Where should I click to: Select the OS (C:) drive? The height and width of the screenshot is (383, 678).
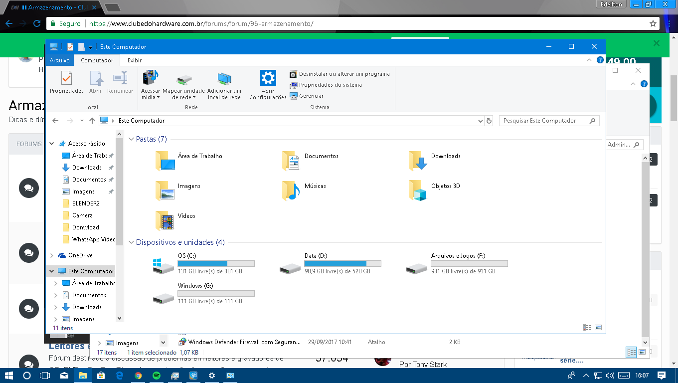point(203,264)
